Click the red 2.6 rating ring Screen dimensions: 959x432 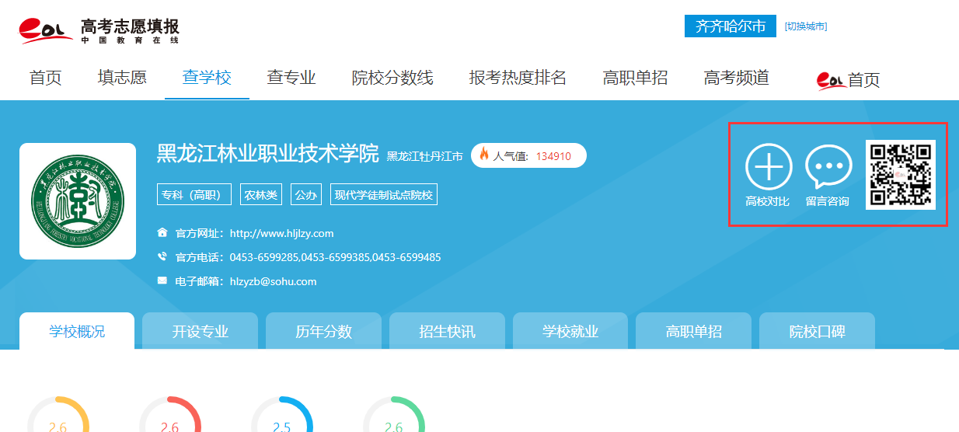pos(170,414)
